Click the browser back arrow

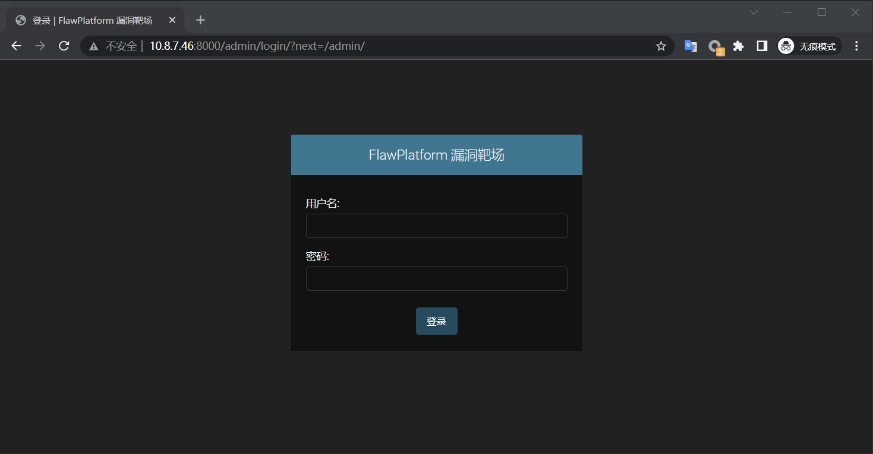(x=16, y=46)
